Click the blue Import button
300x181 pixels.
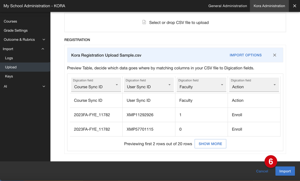(285, 171)
